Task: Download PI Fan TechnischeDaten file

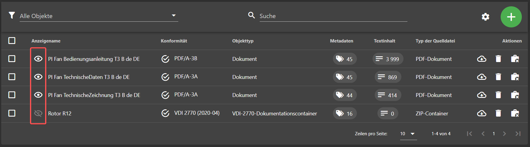Action: pyautogui.click(x=482, y=77)
